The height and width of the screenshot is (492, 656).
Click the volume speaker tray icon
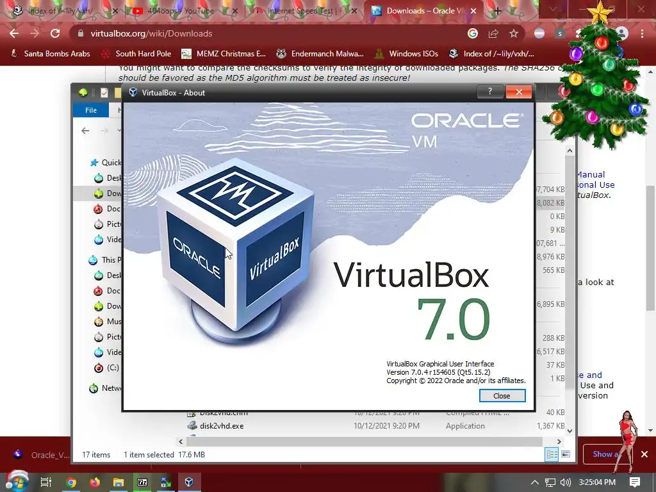pos(565,482)
